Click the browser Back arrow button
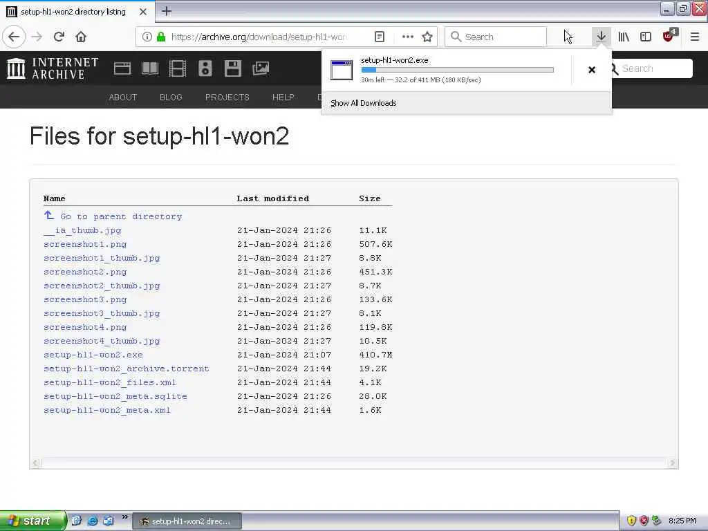The image size is (708, 531). point(14,37)
